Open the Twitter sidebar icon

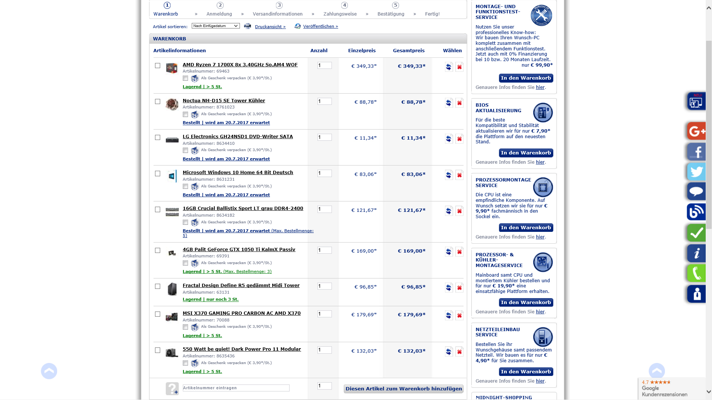coord(697,172)
